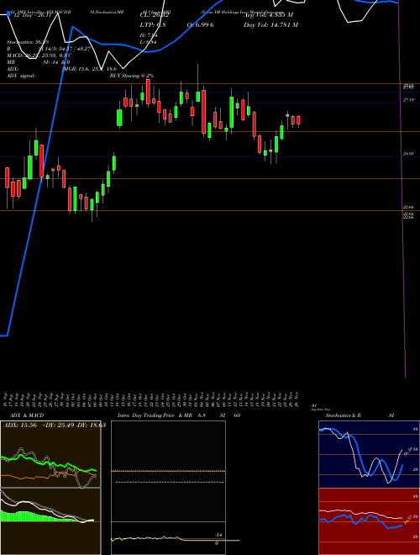Click the 'Day Vol: 14.781 M' readout
Screen dimensions: 420x555
[270, 25]
